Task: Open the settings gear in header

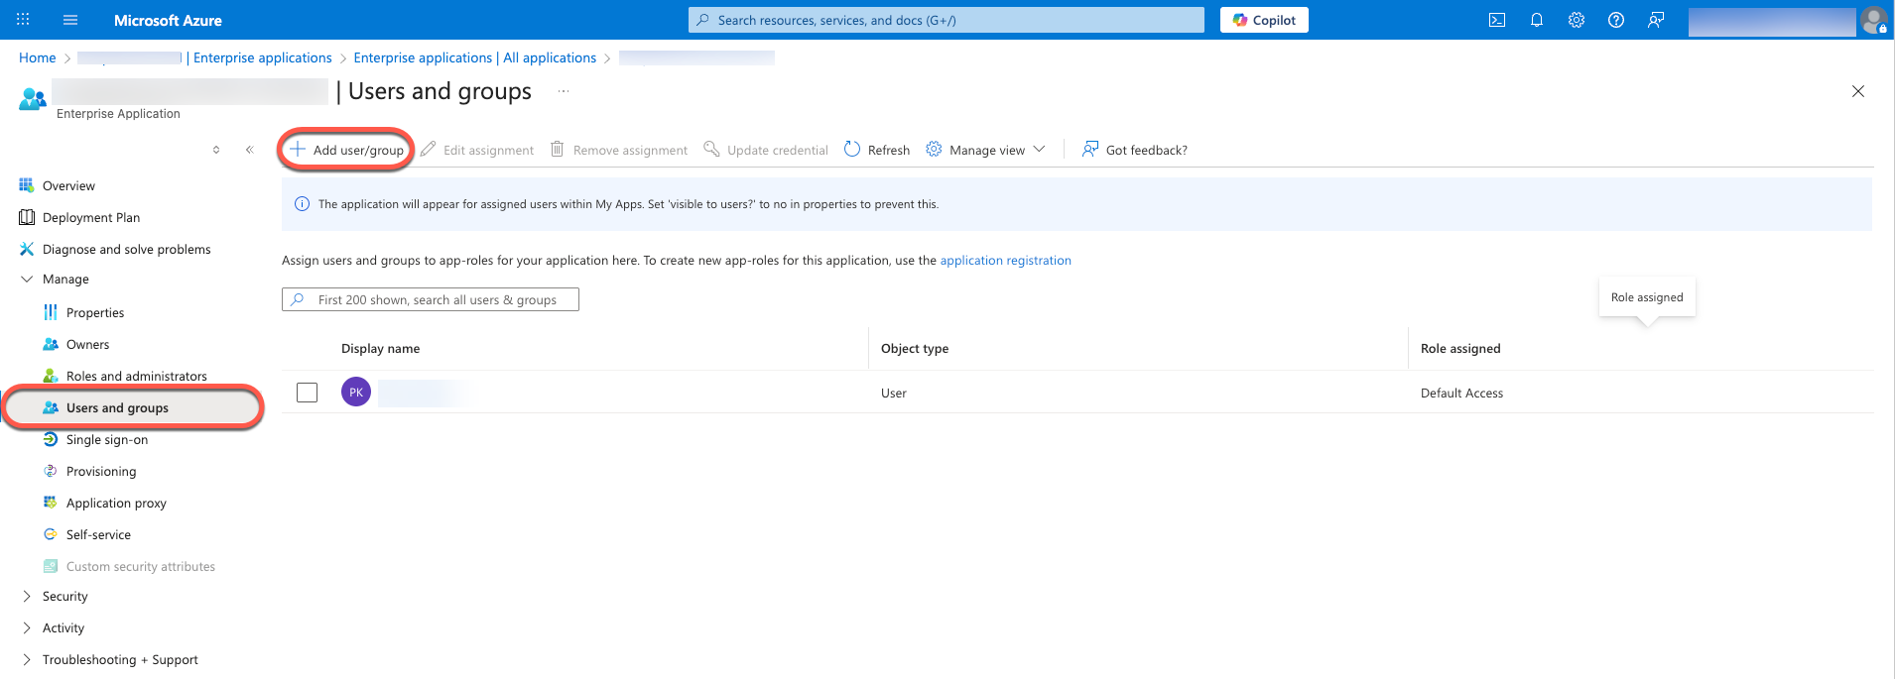Action: point(1577,20)
